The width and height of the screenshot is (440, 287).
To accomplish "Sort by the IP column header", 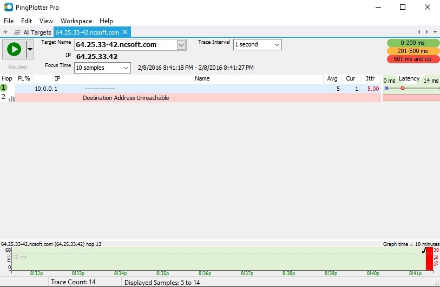I will point(57,79).
